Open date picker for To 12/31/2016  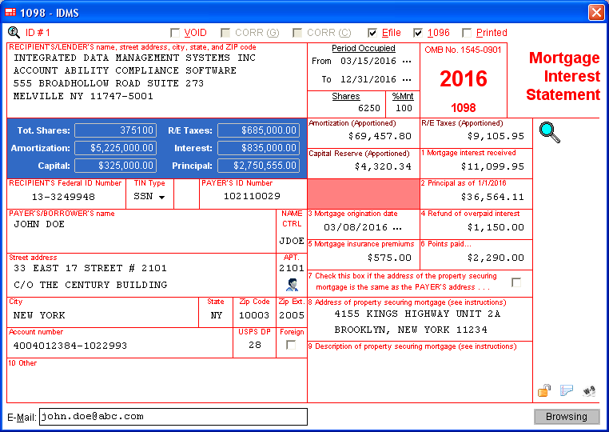tap(407, 79)
